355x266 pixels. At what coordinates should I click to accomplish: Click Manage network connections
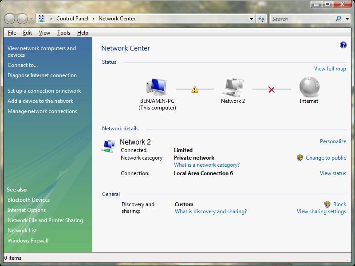[42, 111]
